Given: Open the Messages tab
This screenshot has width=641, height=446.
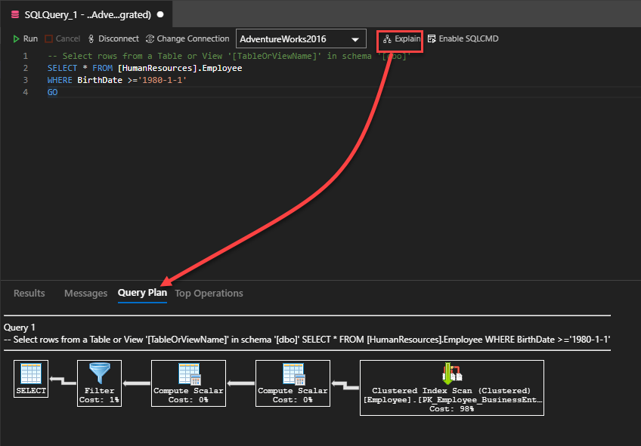Looking at the screenshot, I should click(86, 293).
